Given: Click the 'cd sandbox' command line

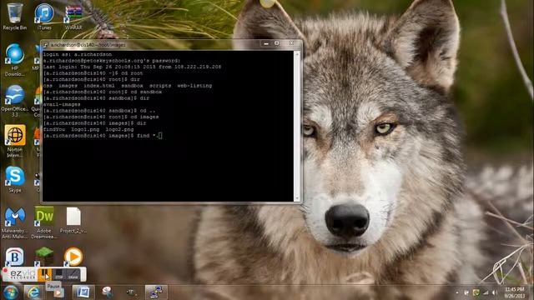Looking at the screenshot, I should click(x=103, y=92).
